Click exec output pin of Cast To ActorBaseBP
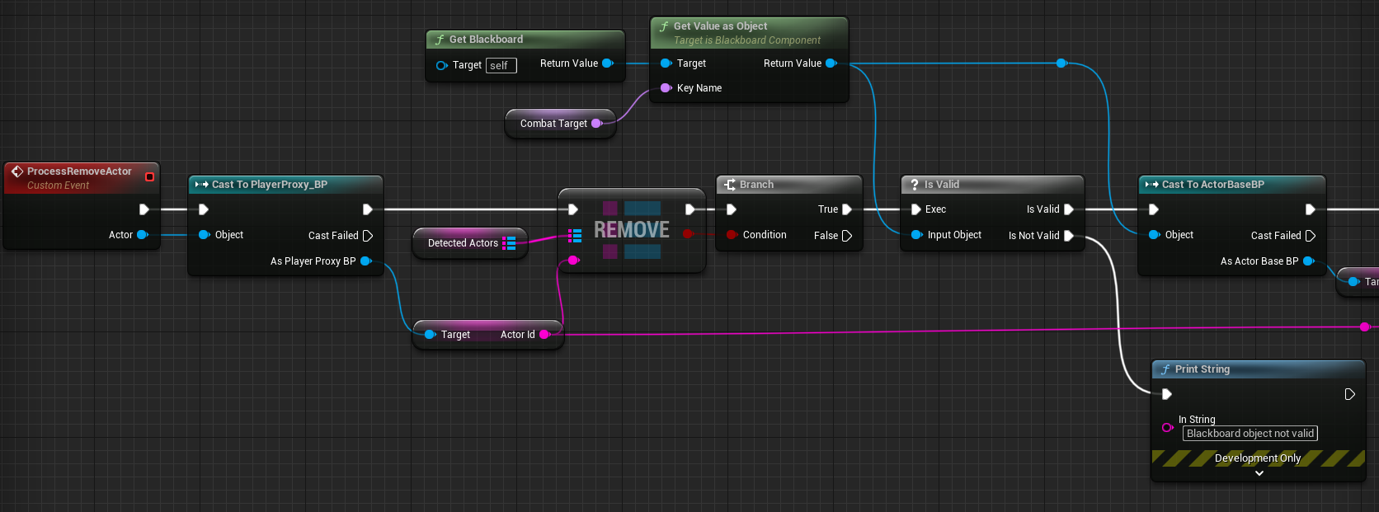 coord(1311,209)
